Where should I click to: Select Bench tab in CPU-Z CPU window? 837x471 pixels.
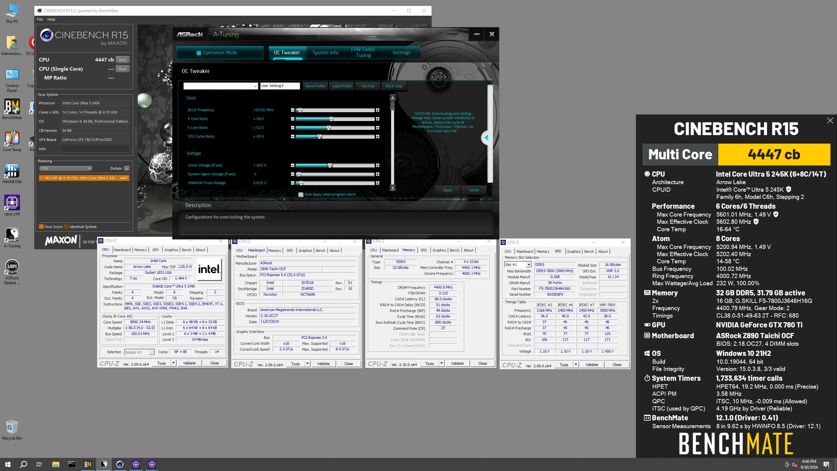[187, 250]
